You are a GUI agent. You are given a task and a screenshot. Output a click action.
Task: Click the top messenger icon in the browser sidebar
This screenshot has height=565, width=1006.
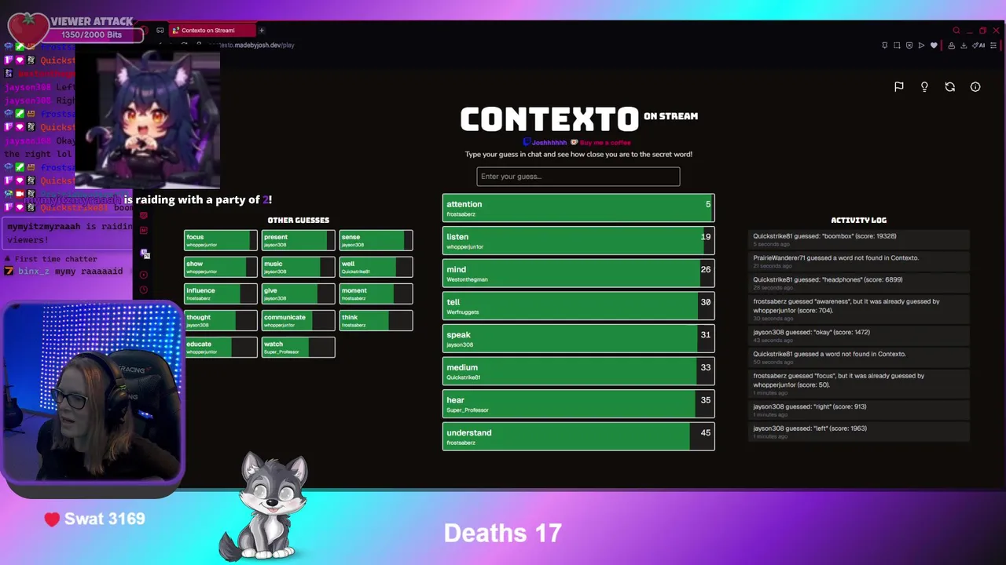(144, 215)
